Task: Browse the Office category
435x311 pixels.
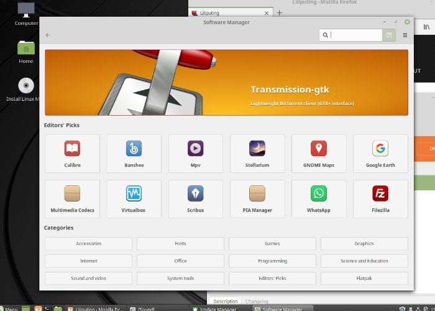Action: tap(180, 261)
